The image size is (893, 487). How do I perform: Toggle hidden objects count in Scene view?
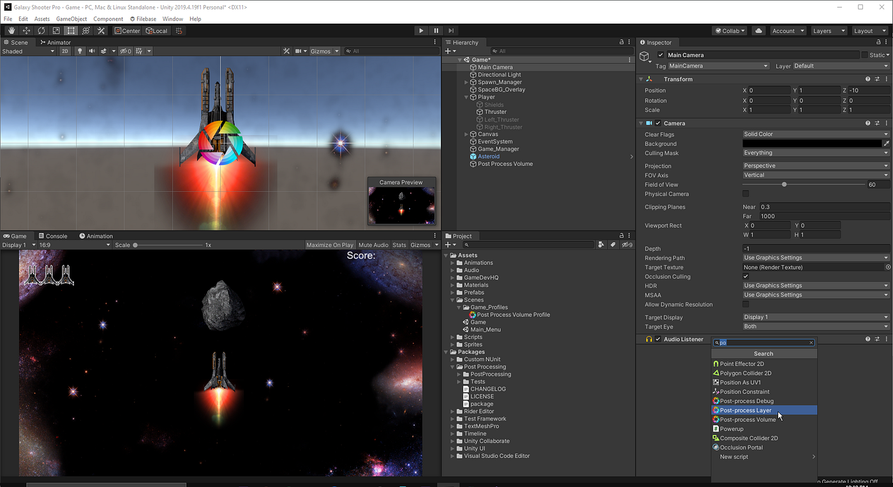[125, 51]
